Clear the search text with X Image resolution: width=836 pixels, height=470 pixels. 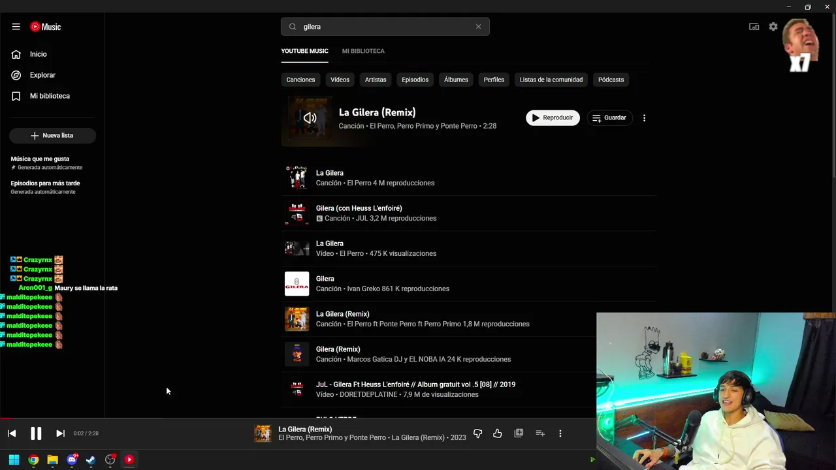click(478, 27)
